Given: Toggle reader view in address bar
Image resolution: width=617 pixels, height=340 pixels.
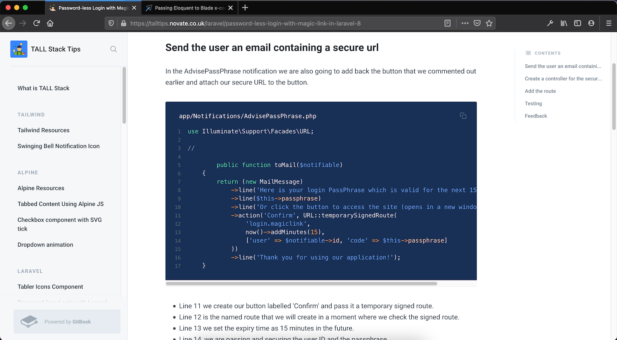Looking at the screenshot, I should pyautogui.click(x=447, y=23).
